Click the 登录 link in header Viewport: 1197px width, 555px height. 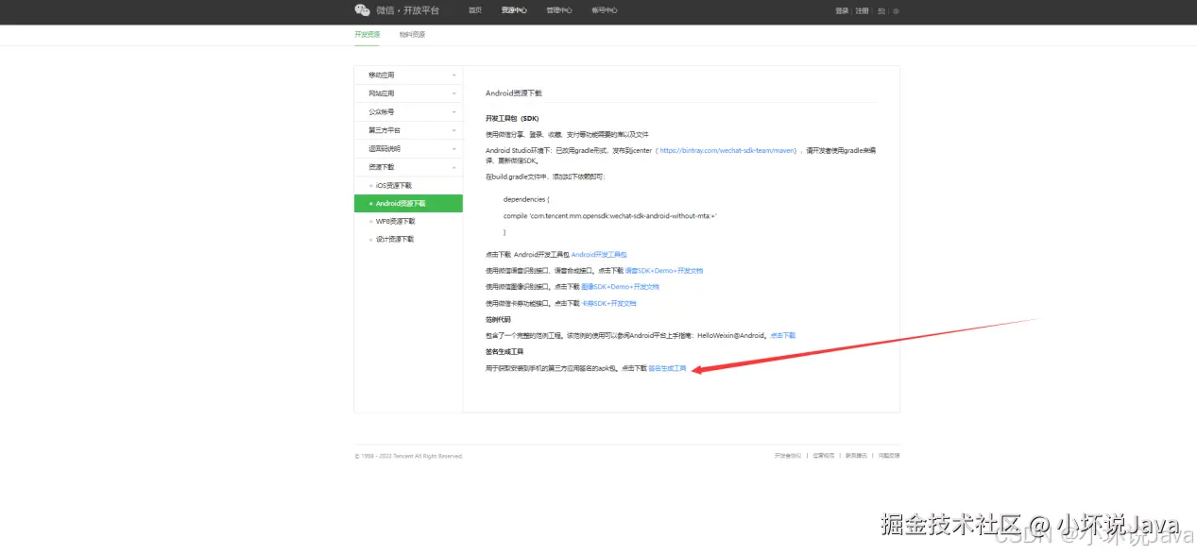tap(842, 11)
